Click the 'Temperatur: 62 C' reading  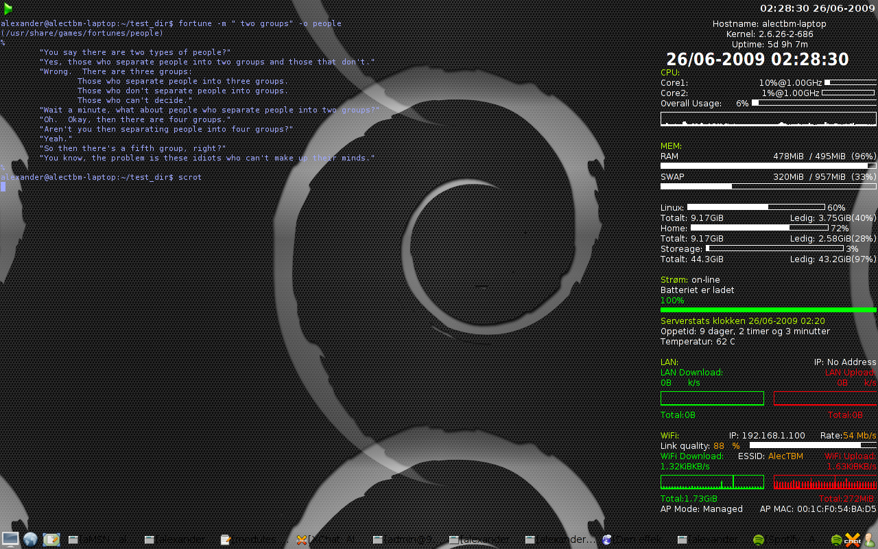(698, 342)
